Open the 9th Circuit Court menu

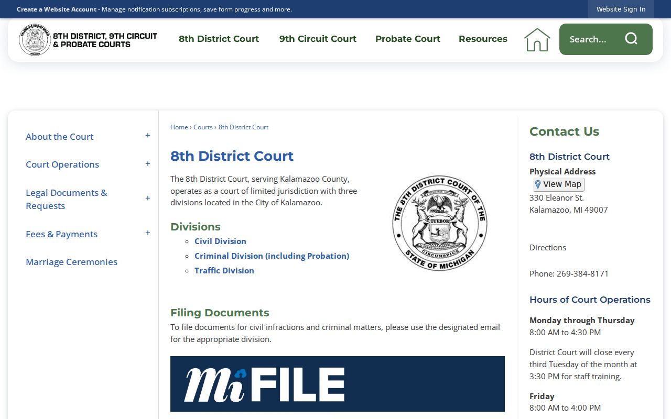pos(318,39)
